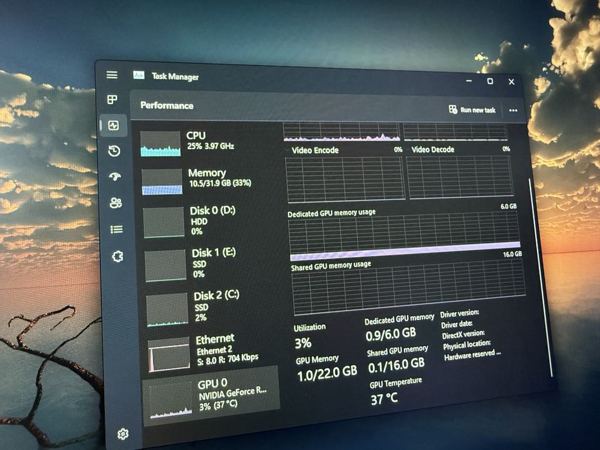
Task: Click the Memory usage mini graph thumbnail
Action: tap(162, 182)
